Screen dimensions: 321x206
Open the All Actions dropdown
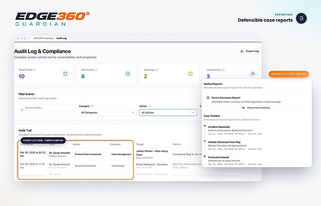click(168, 113)
